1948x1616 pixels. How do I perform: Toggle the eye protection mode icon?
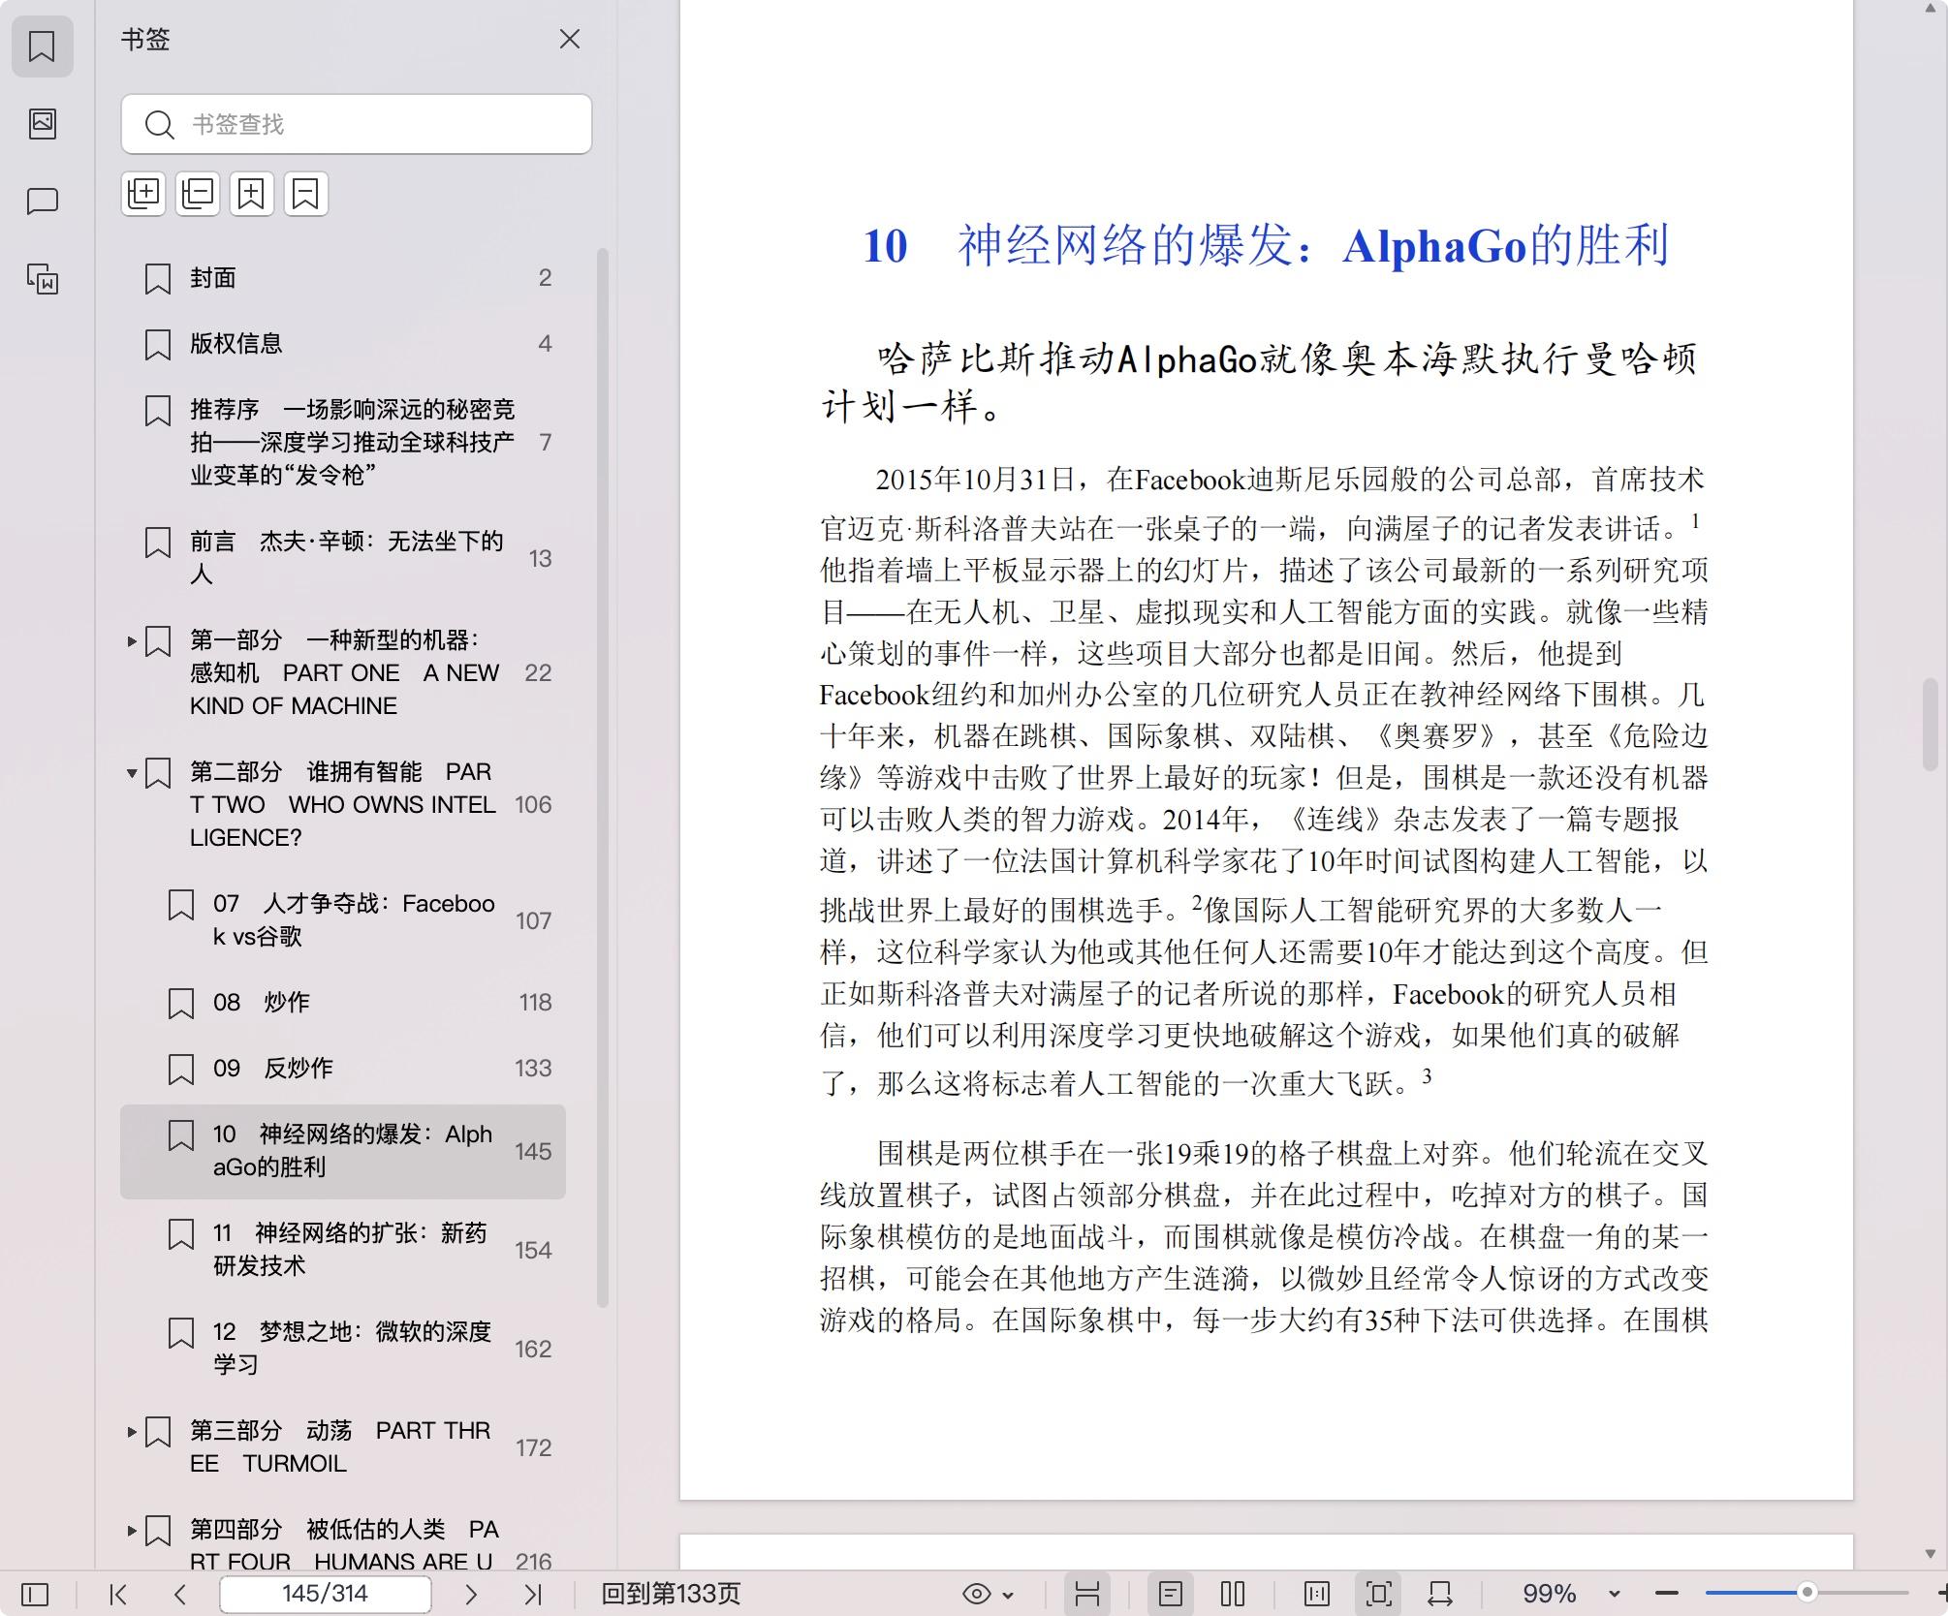tap(977, 1594)
